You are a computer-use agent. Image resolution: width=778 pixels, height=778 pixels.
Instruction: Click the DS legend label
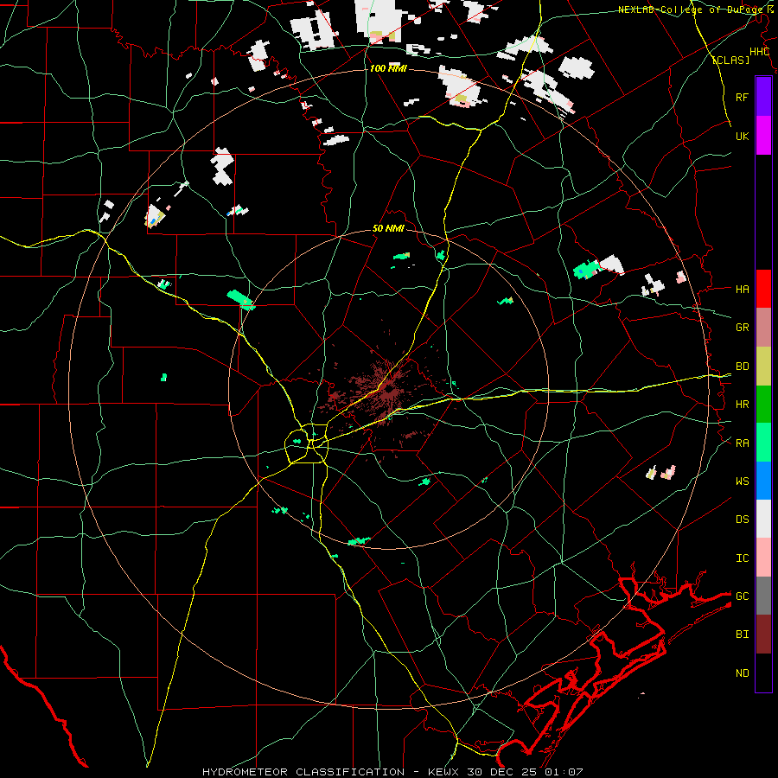click(x=742, y=520)
